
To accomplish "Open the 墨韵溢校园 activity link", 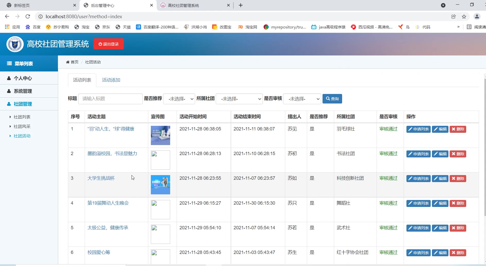I will coord(112,154).
